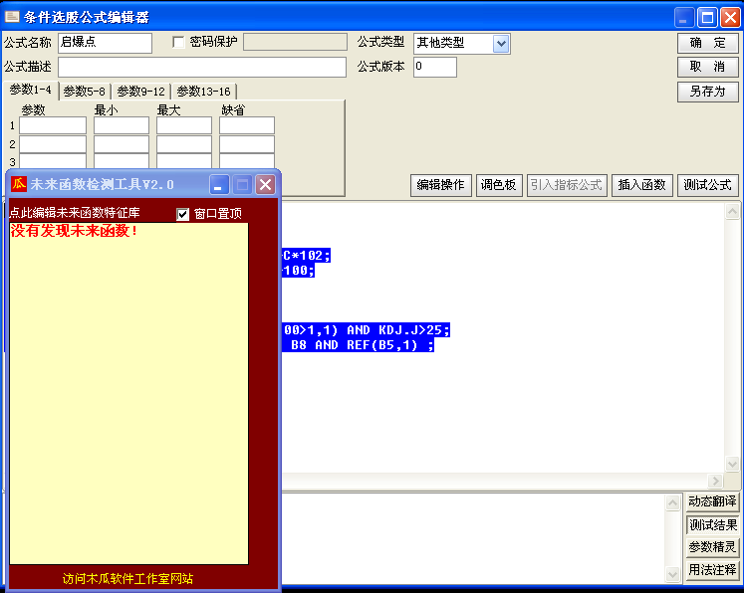The height and width of the screenshot is (593, 744).
Task: Click the row 1 最小 field
Action: [121, 125]
